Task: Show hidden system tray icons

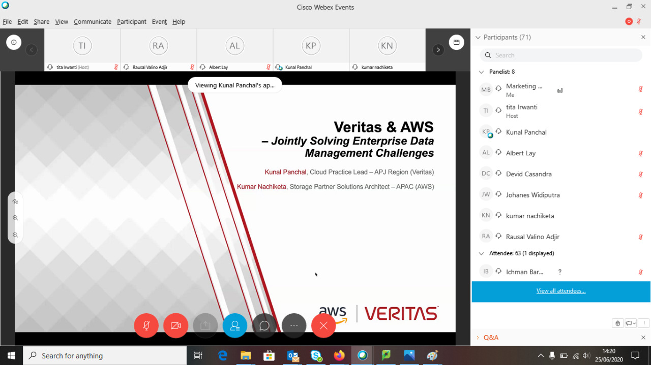Action: tap(540, 355)
